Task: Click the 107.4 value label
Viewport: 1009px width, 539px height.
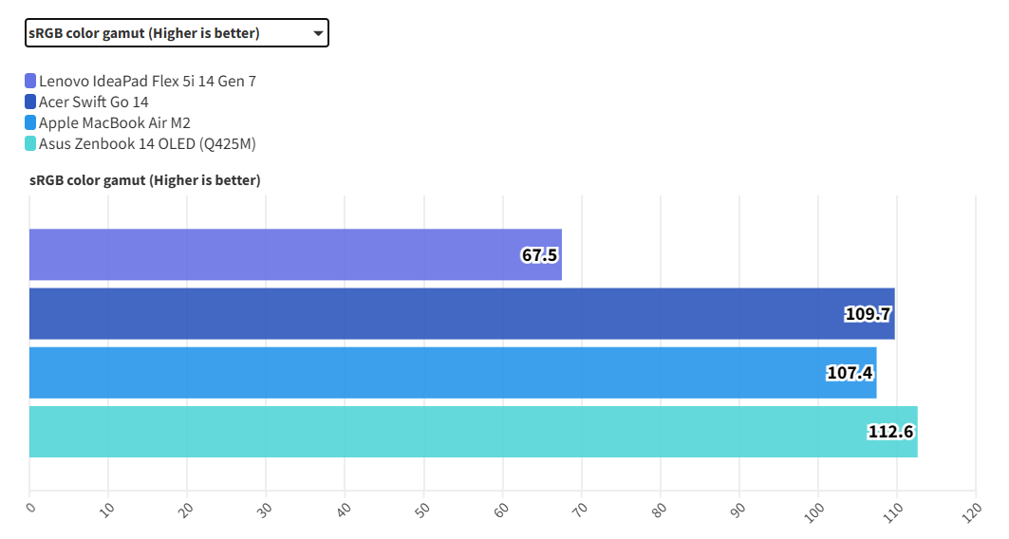Action: (x=850, y=373)
